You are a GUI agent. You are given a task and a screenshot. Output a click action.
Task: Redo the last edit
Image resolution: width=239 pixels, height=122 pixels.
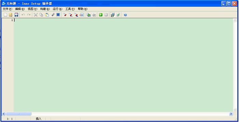pyautogui.click(x=28, y=15)
